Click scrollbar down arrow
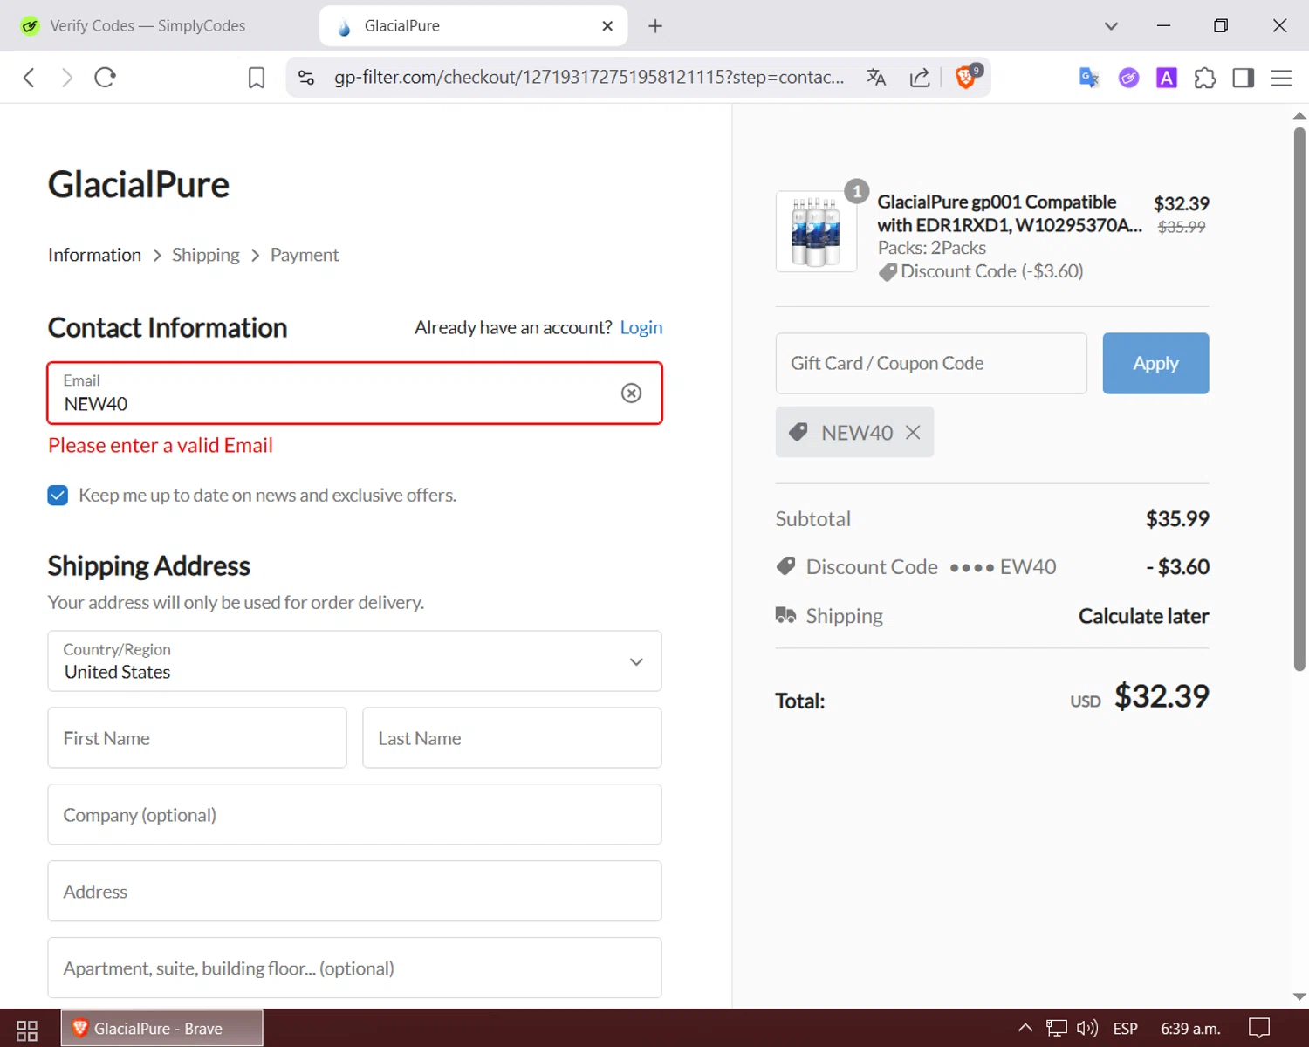1309x1047 pixels. [1299, 996]
